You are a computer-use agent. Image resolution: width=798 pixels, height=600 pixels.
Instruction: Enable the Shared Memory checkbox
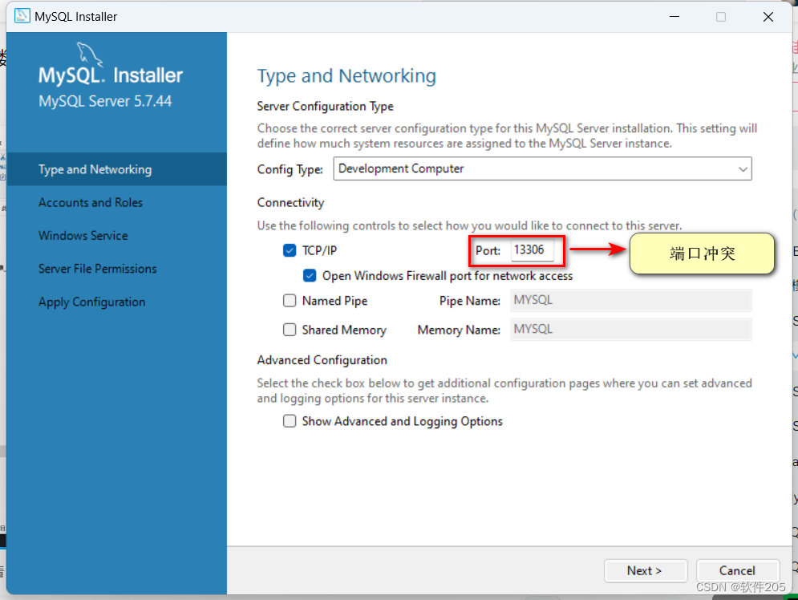click(x=290, y=330)
